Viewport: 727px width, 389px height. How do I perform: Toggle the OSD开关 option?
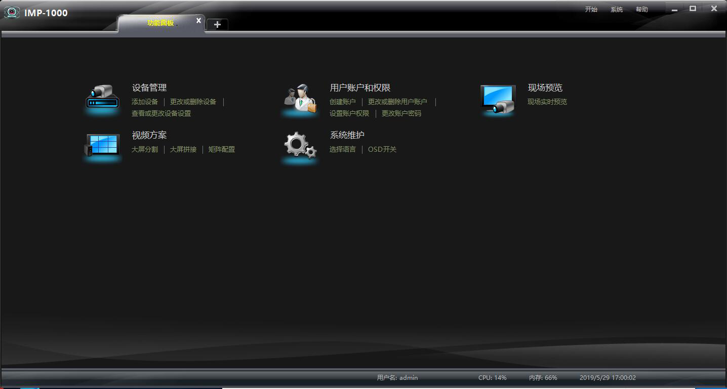[x=382, y=149]
